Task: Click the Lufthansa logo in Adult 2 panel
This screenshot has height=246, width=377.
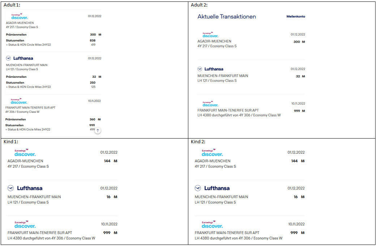Action: (210, 69)
